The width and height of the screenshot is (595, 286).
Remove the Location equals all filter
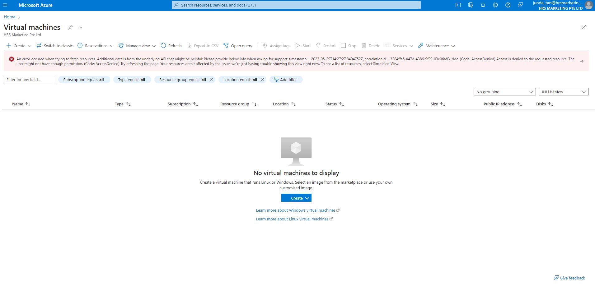point(262,80)
